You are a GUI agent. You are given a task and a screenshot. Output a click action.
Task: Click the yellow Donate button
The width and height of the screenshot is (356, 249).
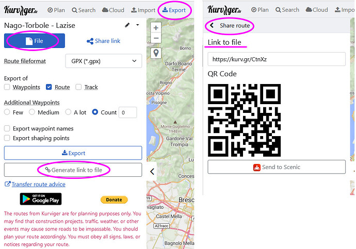[x=114, y=200]
